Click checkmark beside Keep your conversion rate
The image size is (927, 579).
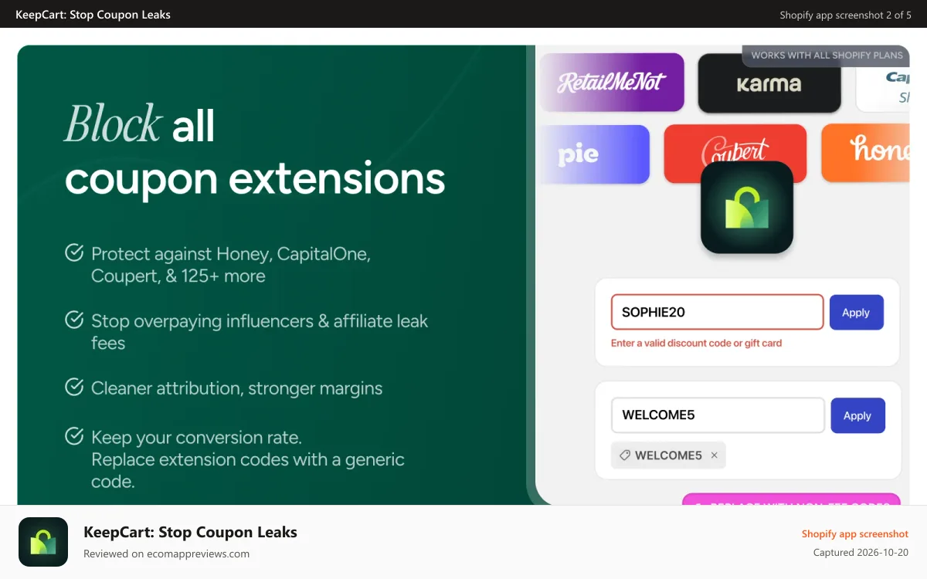tap(74, 436)
